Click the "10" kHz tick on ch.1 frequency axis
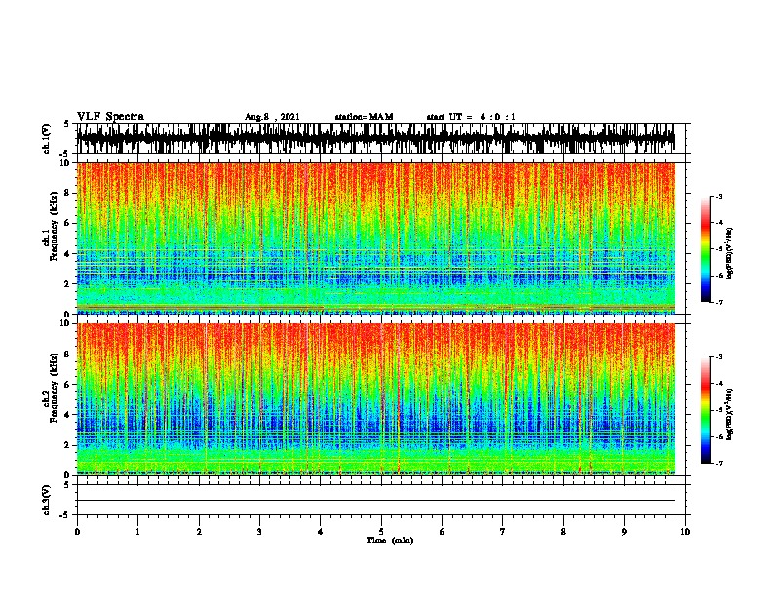772x596 pixels. click(66, 163)
